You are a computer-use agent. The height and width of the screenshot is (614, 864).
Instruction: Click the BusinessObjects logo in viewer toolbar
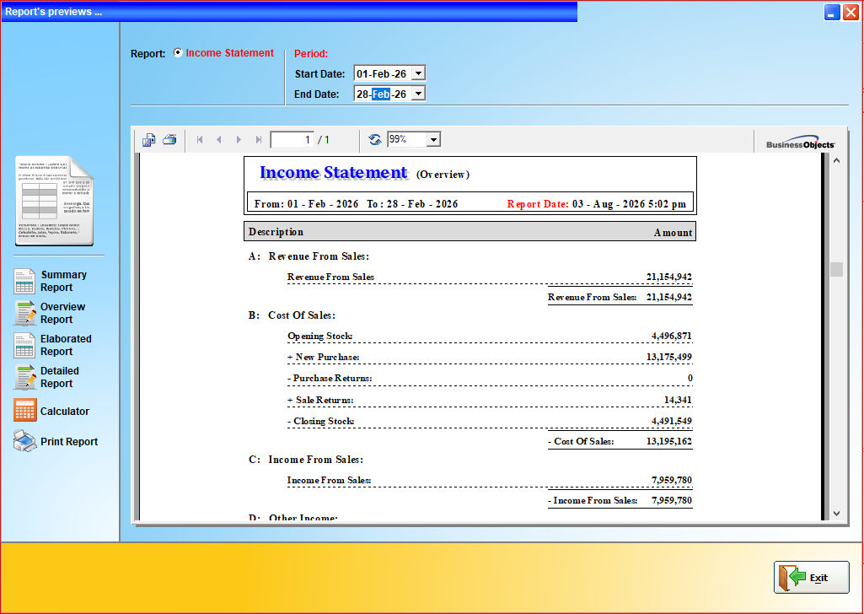800,143
